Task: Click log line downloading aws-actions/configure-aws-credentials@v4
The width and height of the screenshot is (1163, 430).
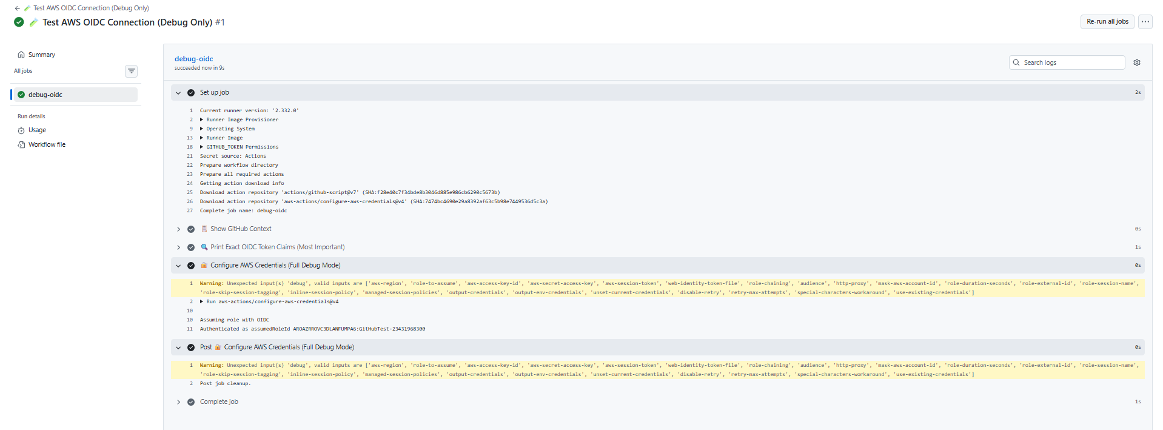Action: [x=374, y=201]
